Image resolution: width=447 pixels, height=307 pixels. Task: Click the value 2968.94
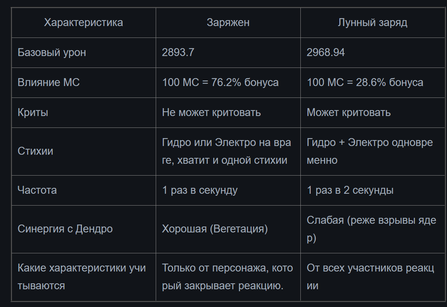pos(372,52)
